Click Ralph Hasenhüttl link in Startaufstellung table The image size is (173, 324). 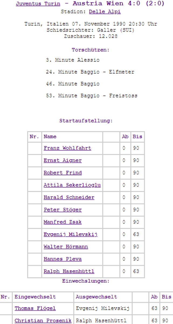pyautogui.click(x=69, y=271)
